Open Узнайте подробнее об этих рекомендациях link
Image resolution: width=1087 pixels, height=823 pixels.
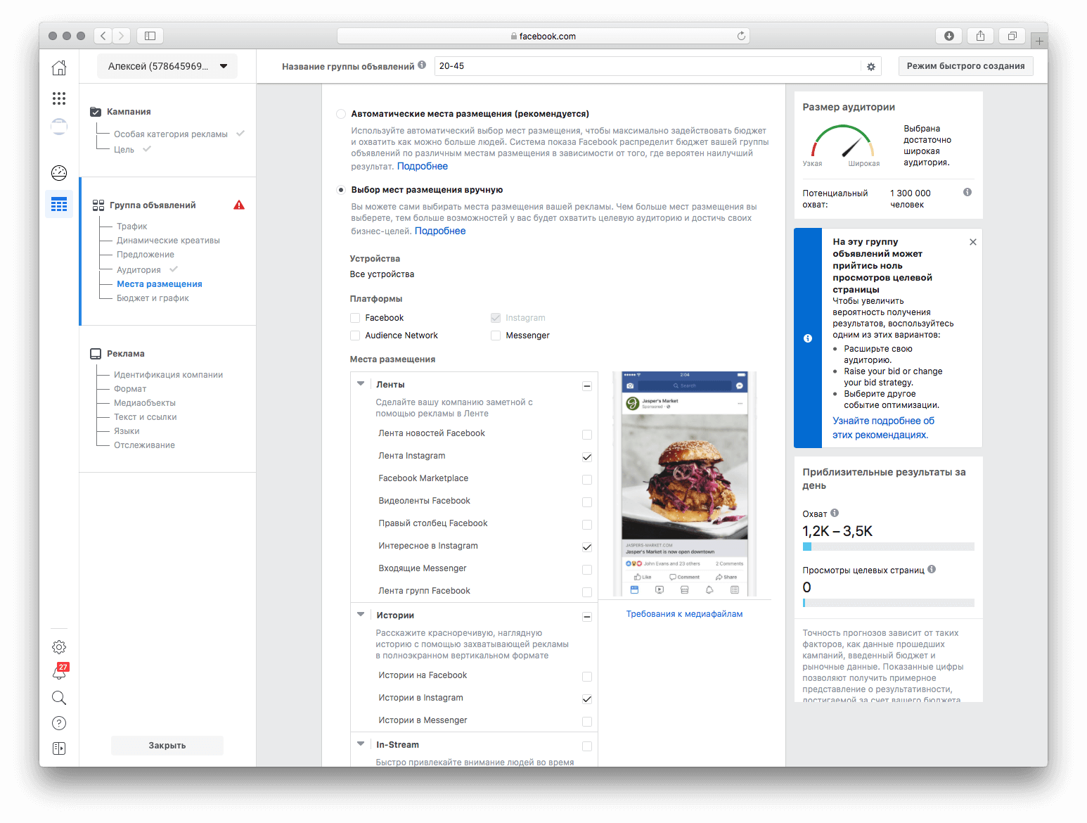pos(884,428)
